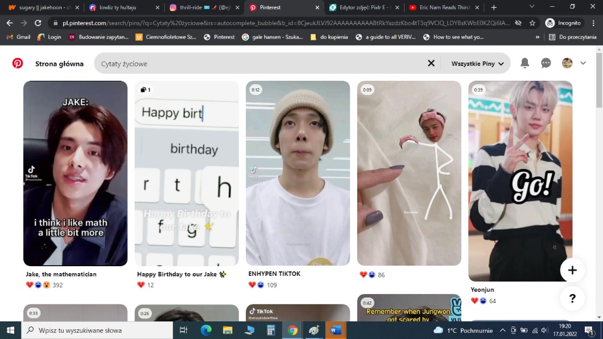Open the notifications bell
Screen dimensions: 603x339
(x=524, y=63)
